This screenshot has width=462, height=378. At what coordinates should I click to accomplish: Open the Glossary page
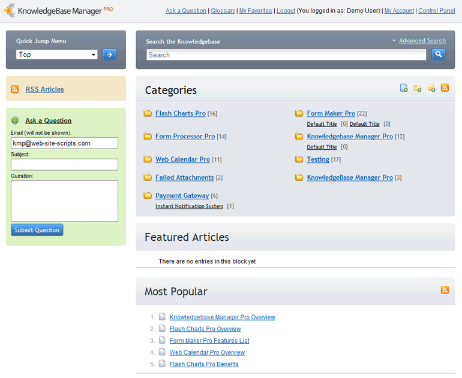(223, 11)
